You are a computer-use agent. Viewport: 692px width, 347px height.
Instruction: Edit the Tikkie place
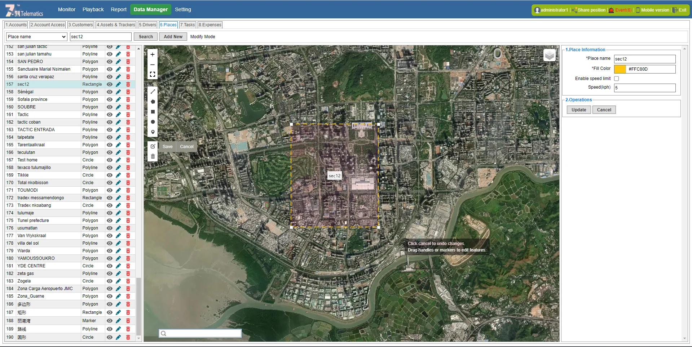point(118,175)
